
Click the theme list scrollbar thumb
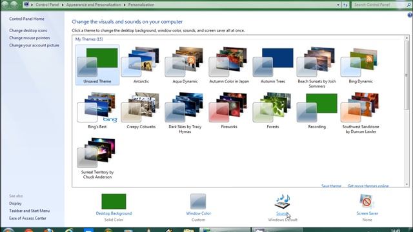(x=407, y=75)
